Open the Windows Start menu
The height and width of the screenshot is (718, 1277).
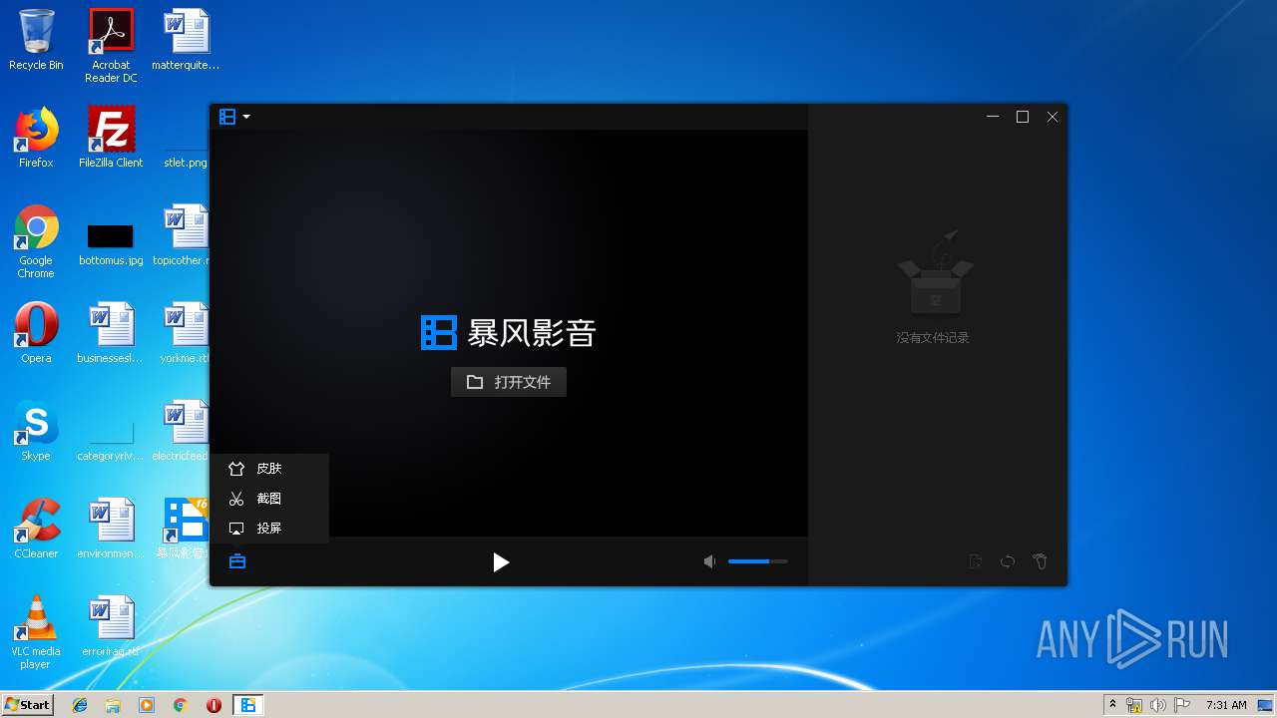(27, 704)
